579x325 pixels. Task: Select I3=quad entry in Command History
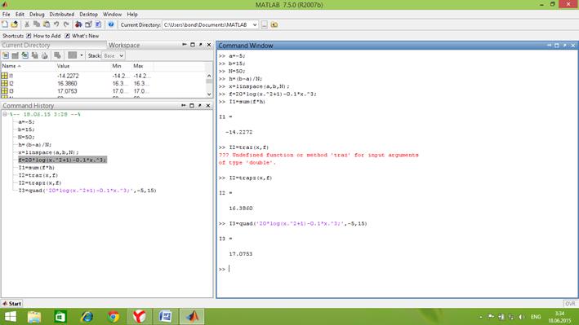tap(87, 191)
